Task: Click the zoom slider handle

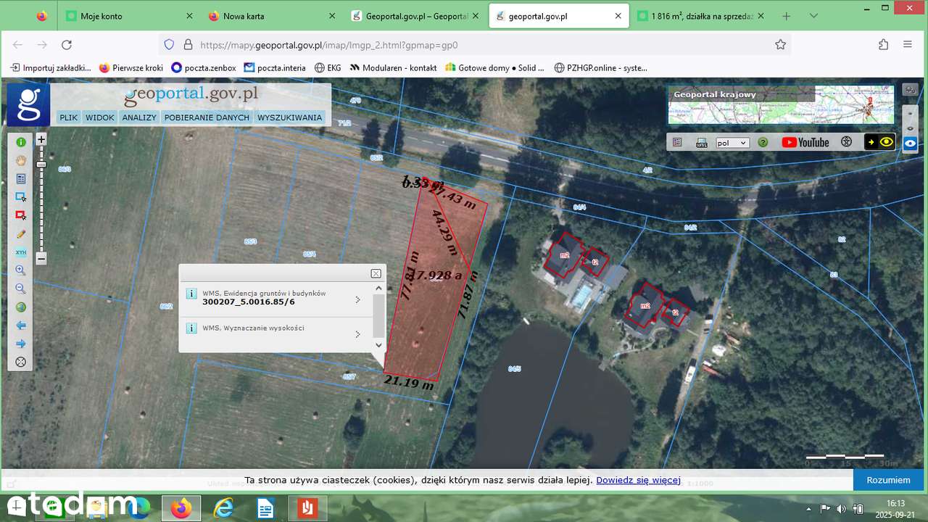Action: point(41,165)
